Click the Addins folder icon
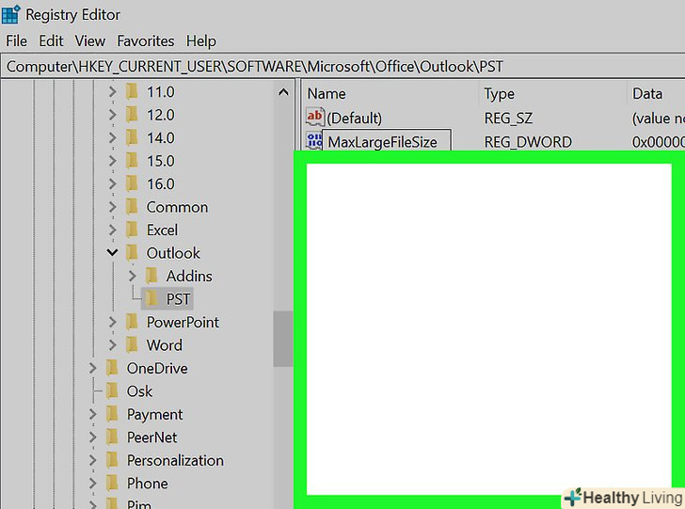 [151, 276]
